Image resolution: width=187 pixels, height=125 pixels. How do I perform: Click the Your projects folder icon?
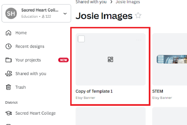click(x=9, y=60)
